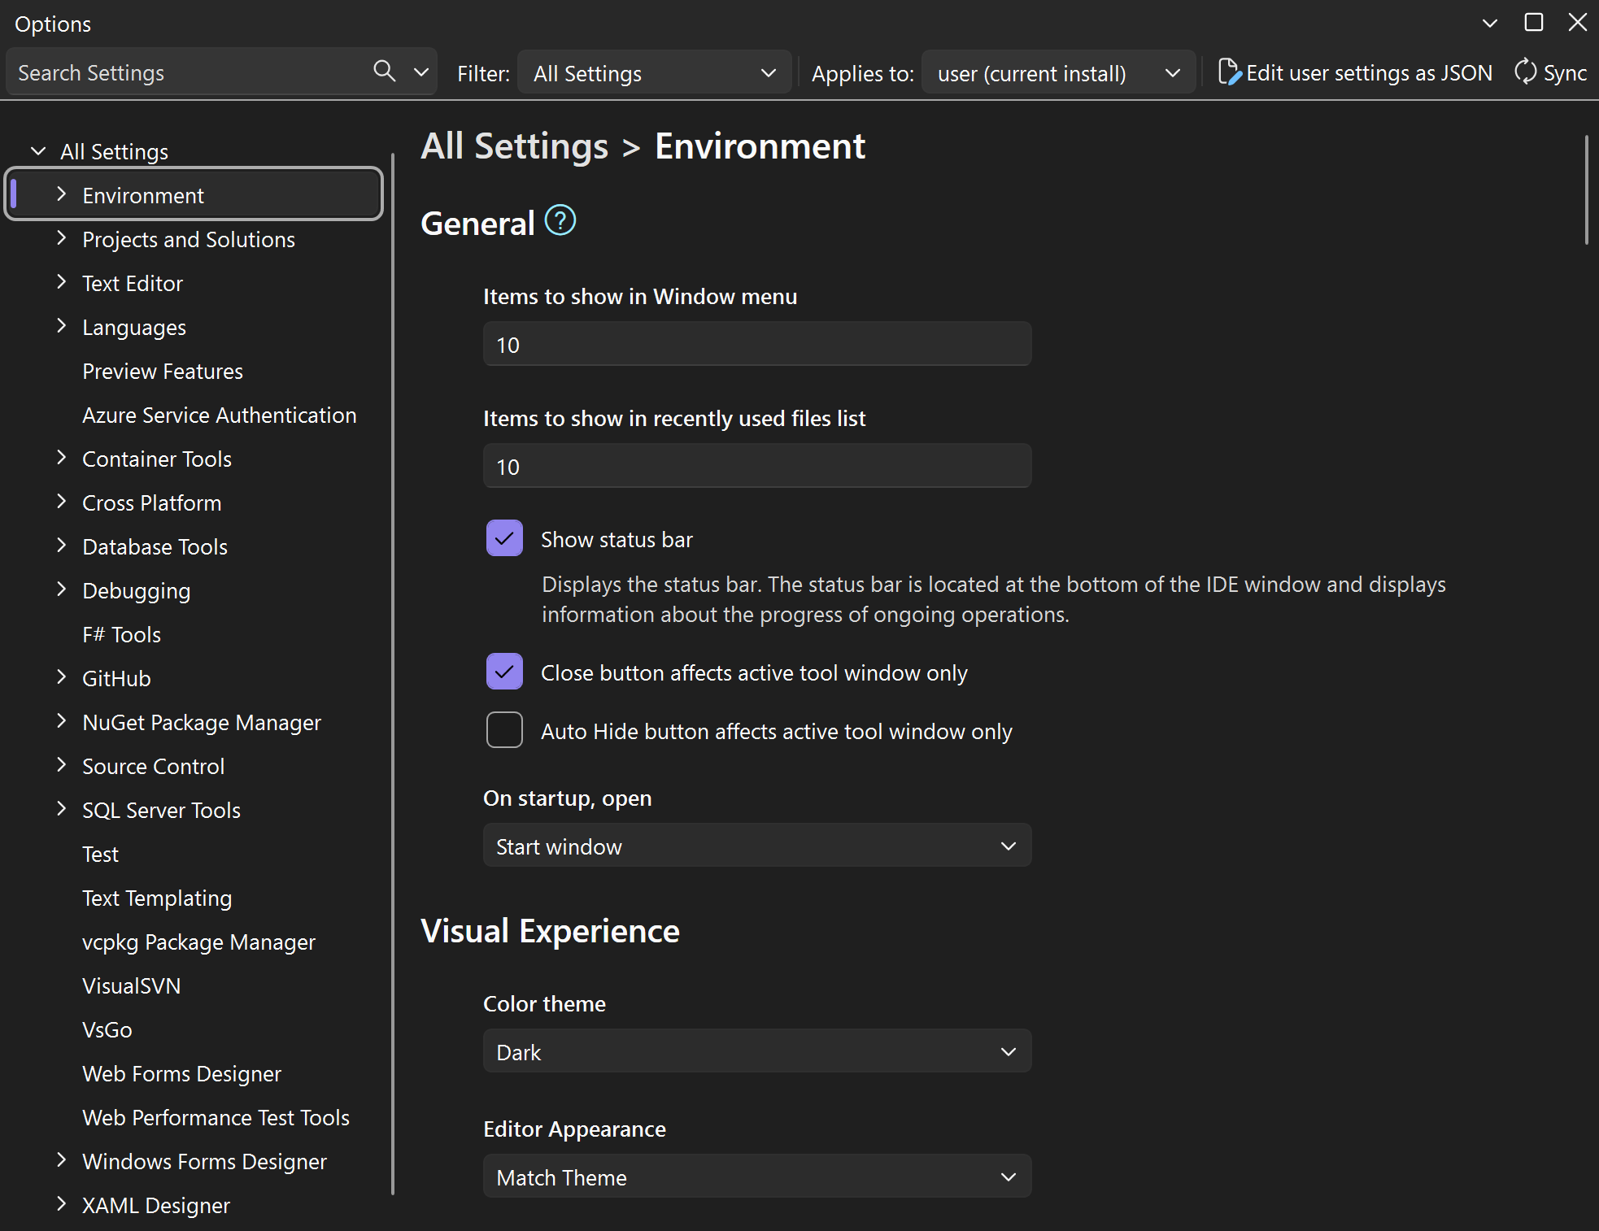Image resolution: width=1599 pixels, height=1231 pixels.
Task: Click the Sync circular arrows icon
Action: [x=1525, y=72]
